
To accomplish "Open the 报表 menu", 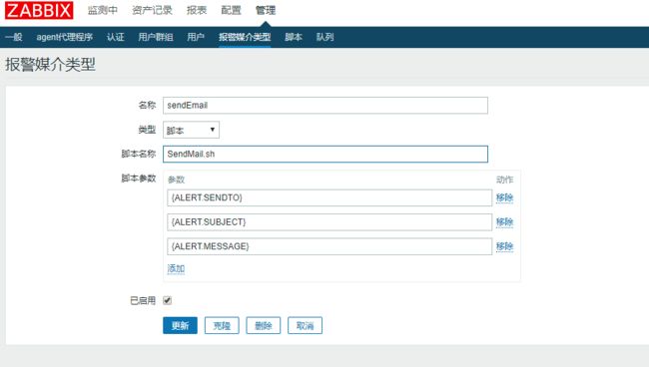I will coord(196,10).
